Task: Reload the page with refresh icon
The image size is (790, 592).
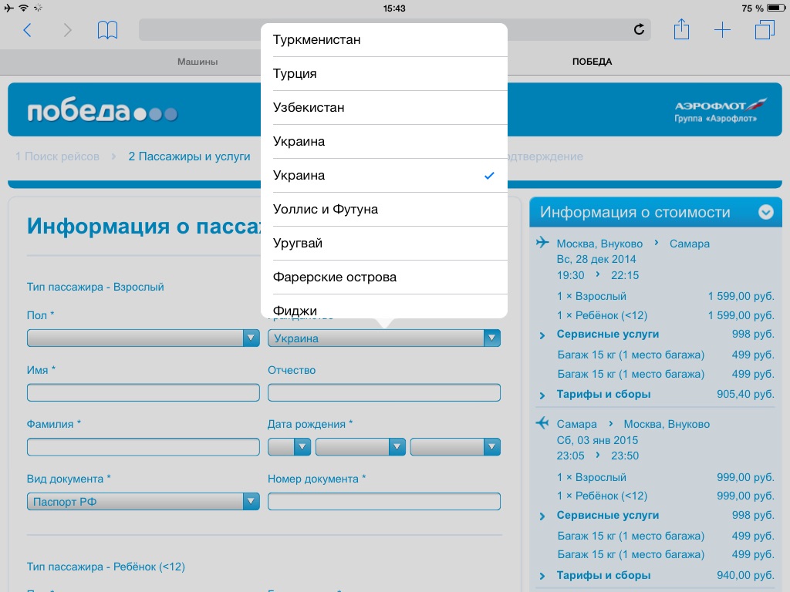Action: pos(639,30)
